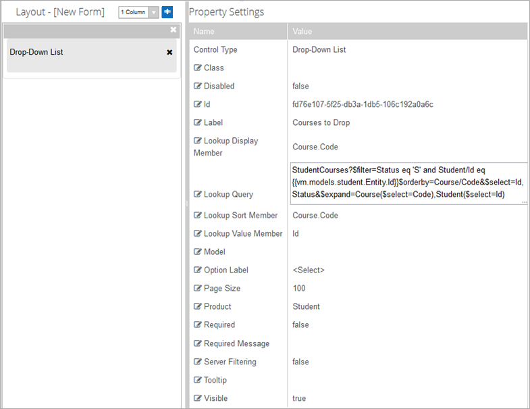Click the Control Type value 'Drop-Down List'
The width and height of the screenshot is (530, 409).
click(x=319, y=49)
